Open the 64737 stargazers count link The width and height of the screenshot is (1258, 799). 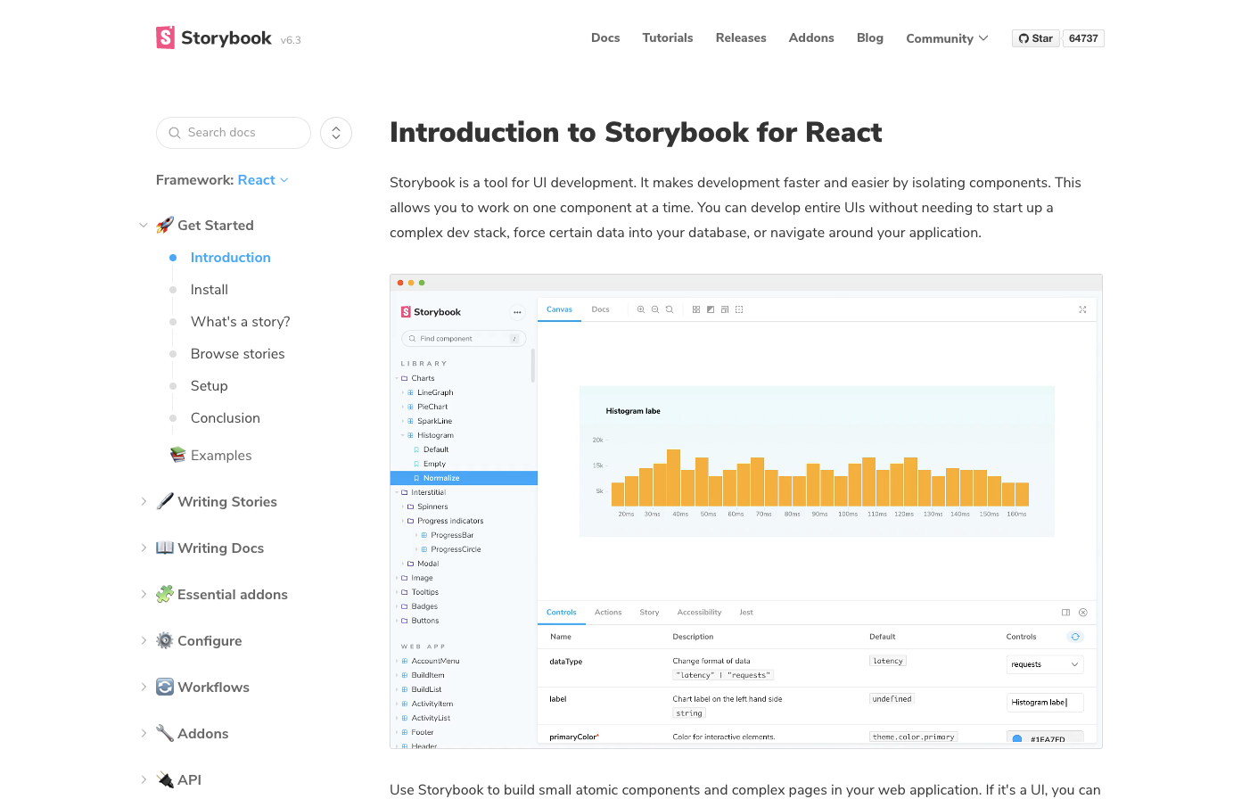pyautogui.click(x=1083, y=38)
